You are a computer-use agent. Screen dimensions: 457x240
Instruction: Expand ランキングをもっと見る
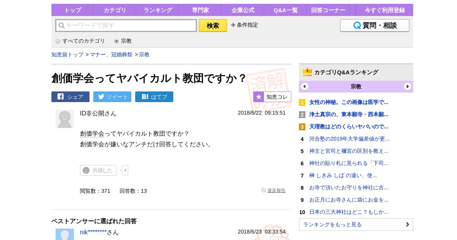tap(356, 224)
